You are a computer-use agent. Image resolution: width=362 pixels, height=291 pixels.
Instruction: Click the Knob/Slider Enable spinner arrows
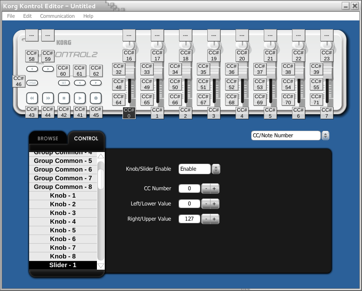click(216, 169)
